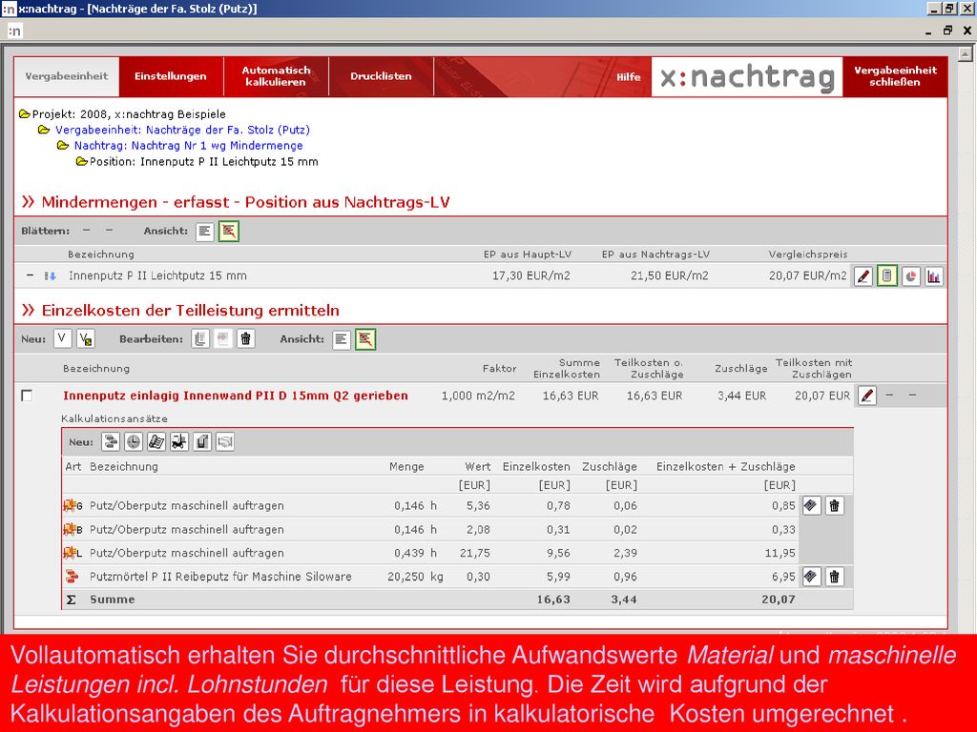Click third Neu icon in Kalkulationsansätze
Viewport: 977px width, 732px height.
pos(156,442)
